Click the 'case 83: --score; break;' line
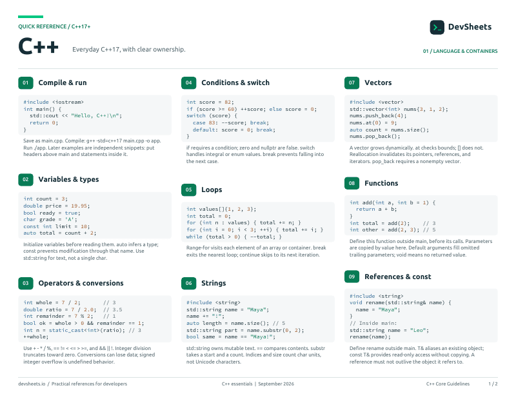Viewport: 516px width, 399px height. click(231, 122)
